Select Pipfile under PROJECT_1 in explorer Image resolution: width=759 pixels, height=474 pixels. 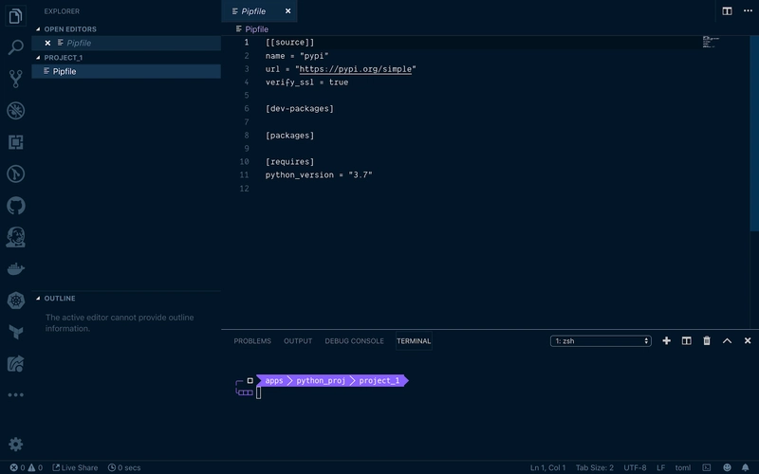pyautogui.click(x=65, y=71)
